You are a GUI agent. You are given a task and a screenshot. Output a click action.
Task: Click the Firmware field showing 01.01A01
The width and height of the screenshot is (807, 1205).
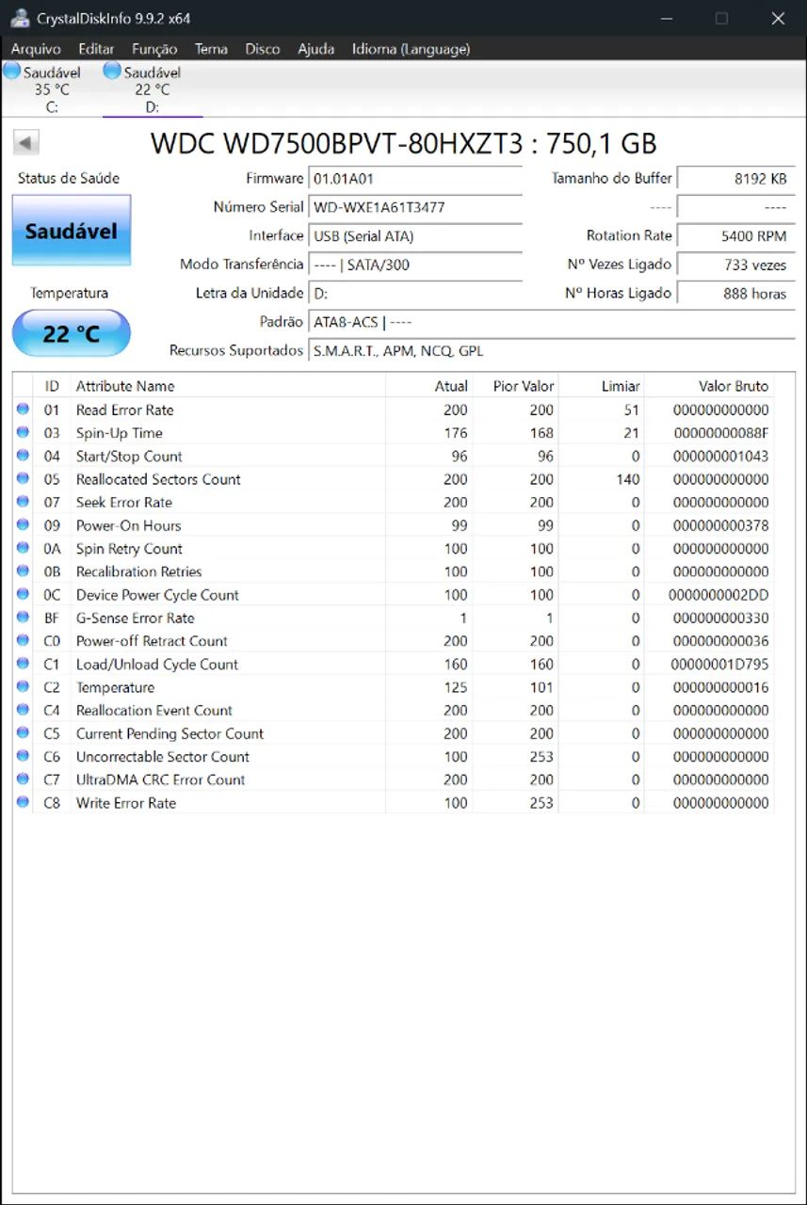[415, 178]
